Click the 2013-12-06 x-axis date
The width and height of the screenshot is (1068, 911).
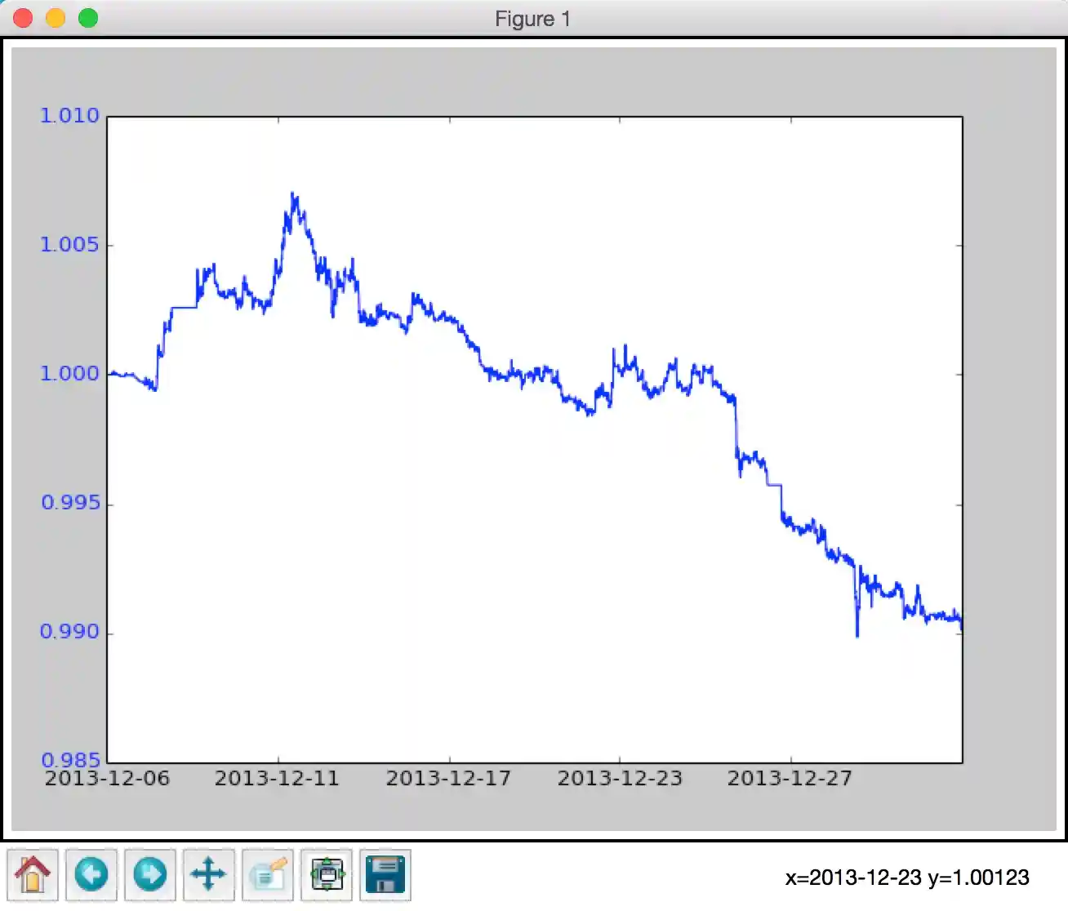point(107,779)
